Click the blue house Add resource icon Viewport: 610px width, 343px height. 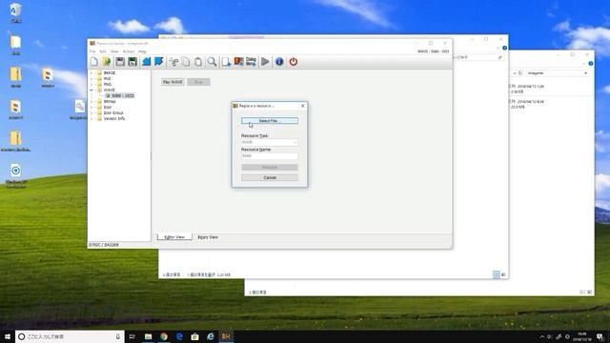click(x=146, y=61)
